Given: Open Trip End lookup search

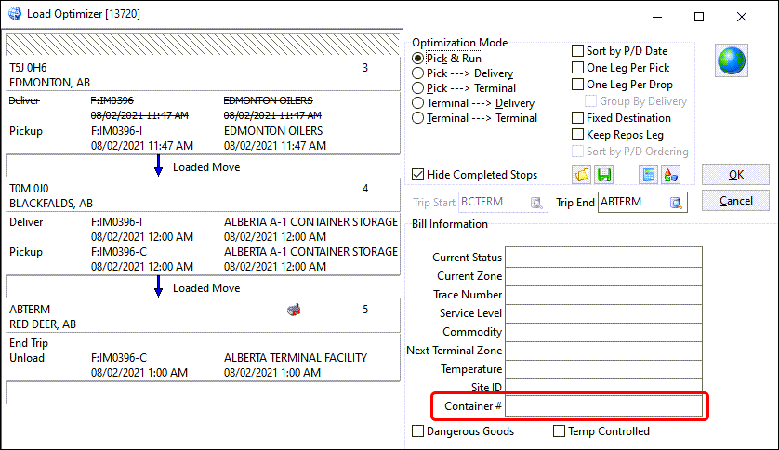Looking at the screenshot, I should click(677, 203).
